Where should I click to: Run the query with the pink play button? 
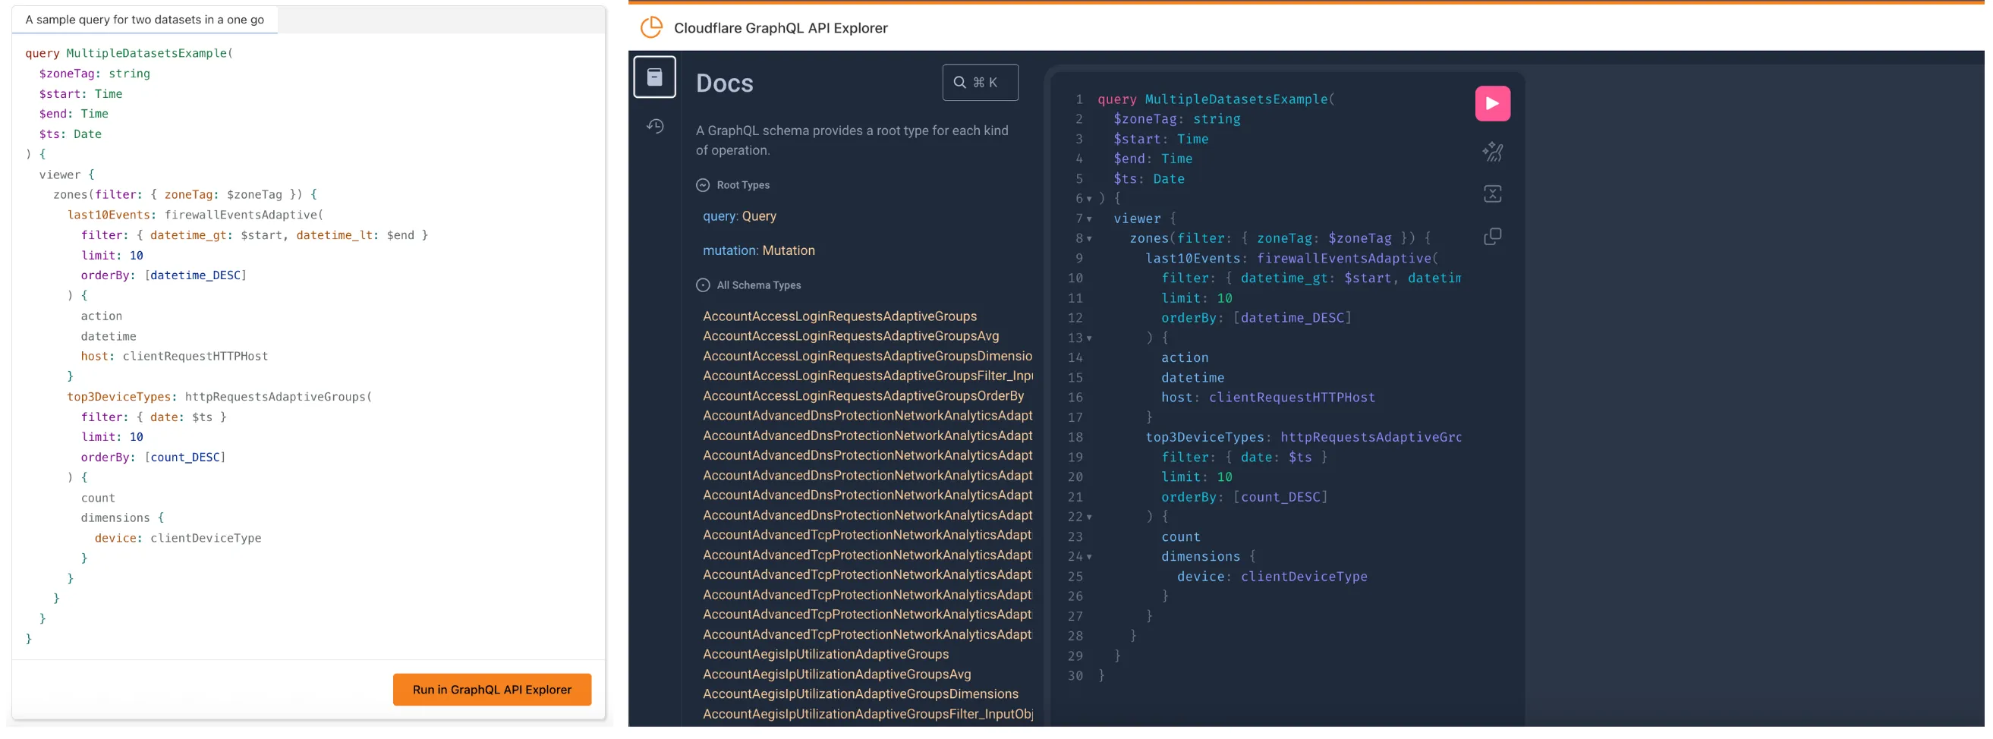pyautogui.click(x=1491, y=103)
